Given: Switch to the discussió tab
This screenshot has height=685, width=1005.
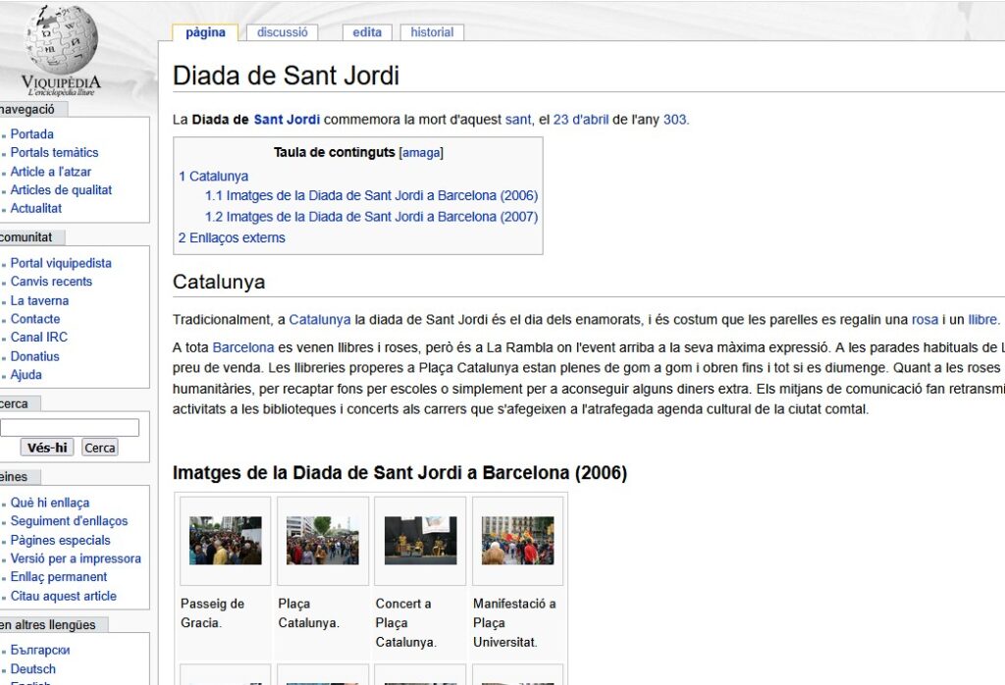Looking at the screenshot, I should (283, 32).
